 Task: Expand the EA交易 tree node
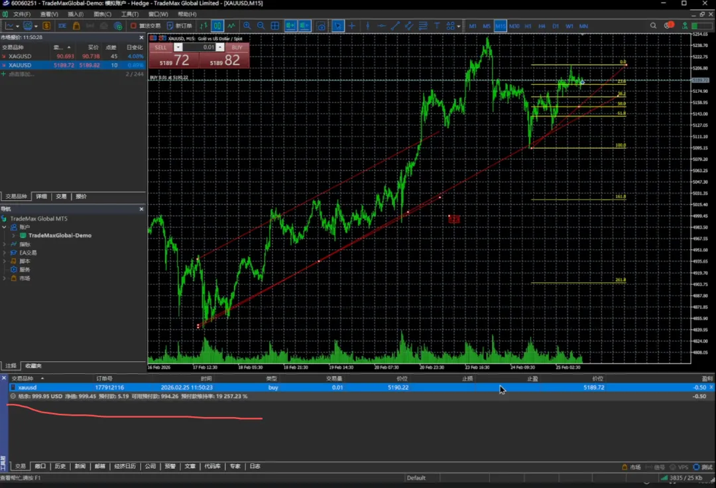[x=5, y=253]
